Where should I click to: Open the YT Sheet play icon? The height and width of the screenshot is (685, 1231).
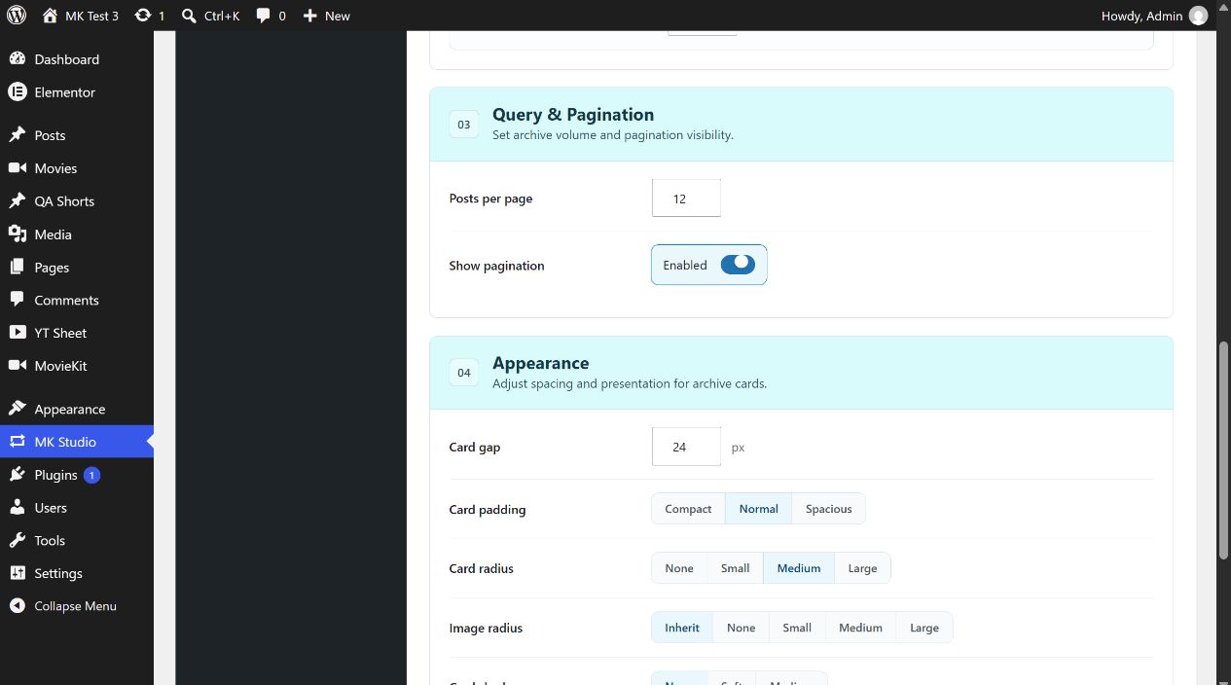pos(17,333)
